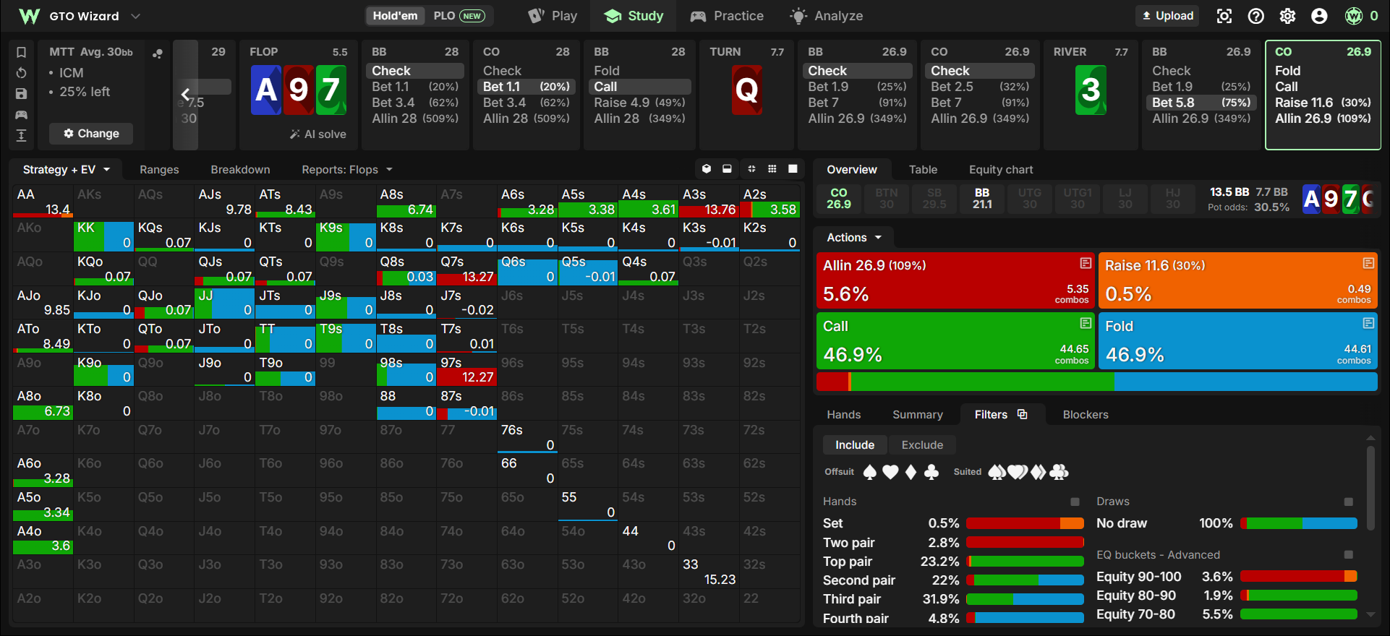Toggle the Hands section checkbox in filters

1075,502
